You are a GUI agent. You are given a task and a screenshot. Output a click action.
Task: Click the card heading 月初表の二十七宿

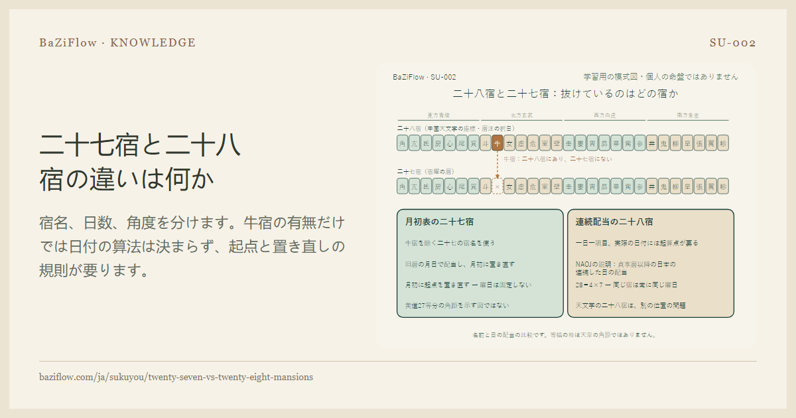[x=439, y=222]
